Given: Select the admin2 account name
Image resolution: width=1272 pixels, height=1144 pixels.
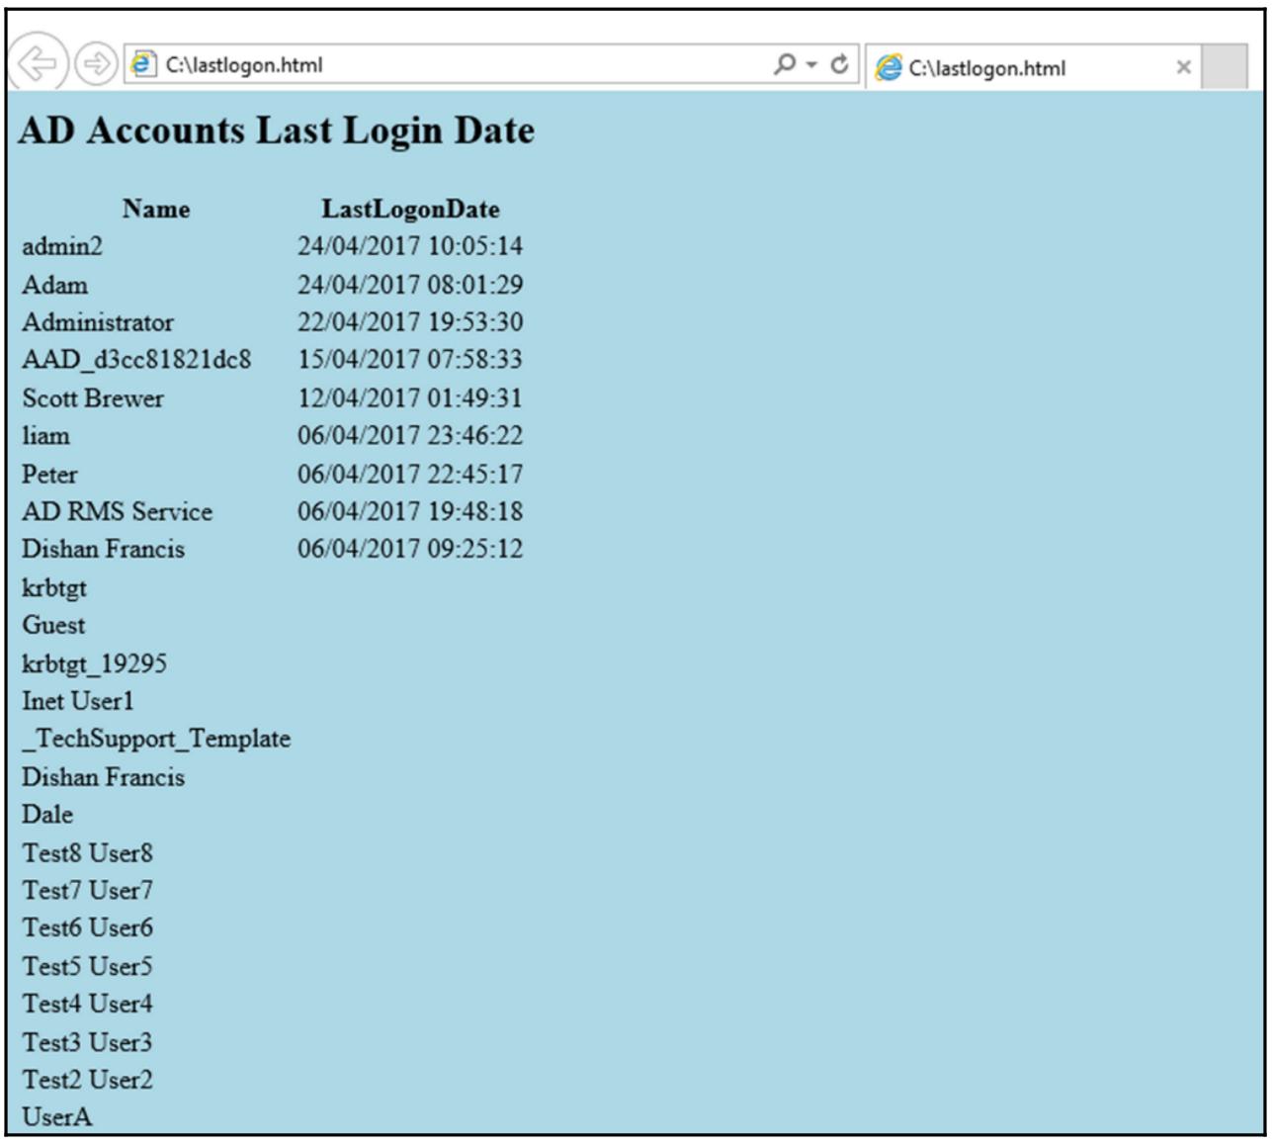Looking at the screenshot, I should [62, 246].
